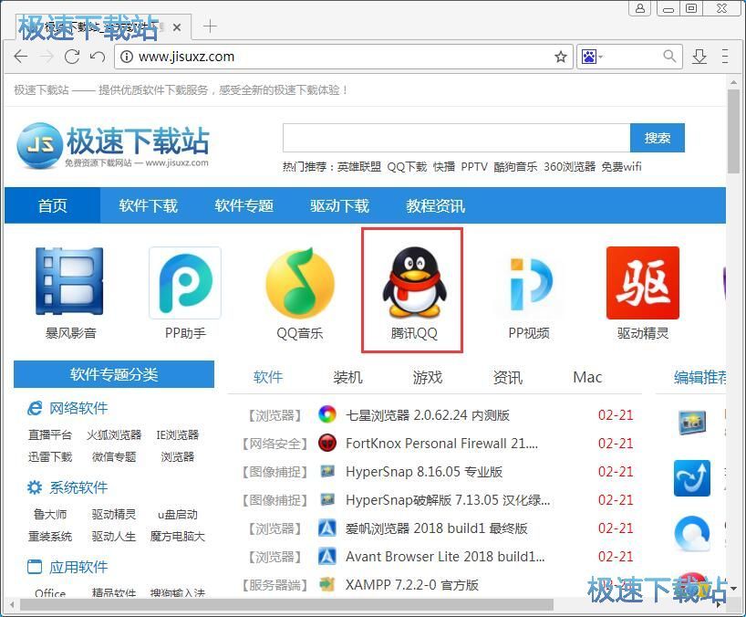
Task: Open the 迅雷下载 topic link
Action: point(50,457)
